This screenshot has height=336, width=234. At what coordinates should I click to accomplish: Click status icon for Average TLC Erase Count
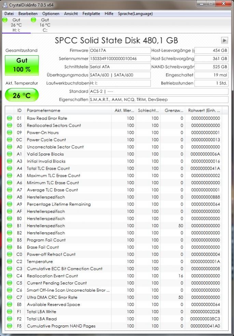pos(10,190)
